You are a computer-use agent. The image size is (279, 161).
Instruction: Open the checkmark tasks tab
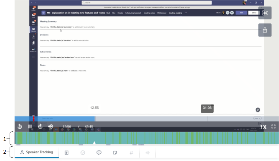83,152
